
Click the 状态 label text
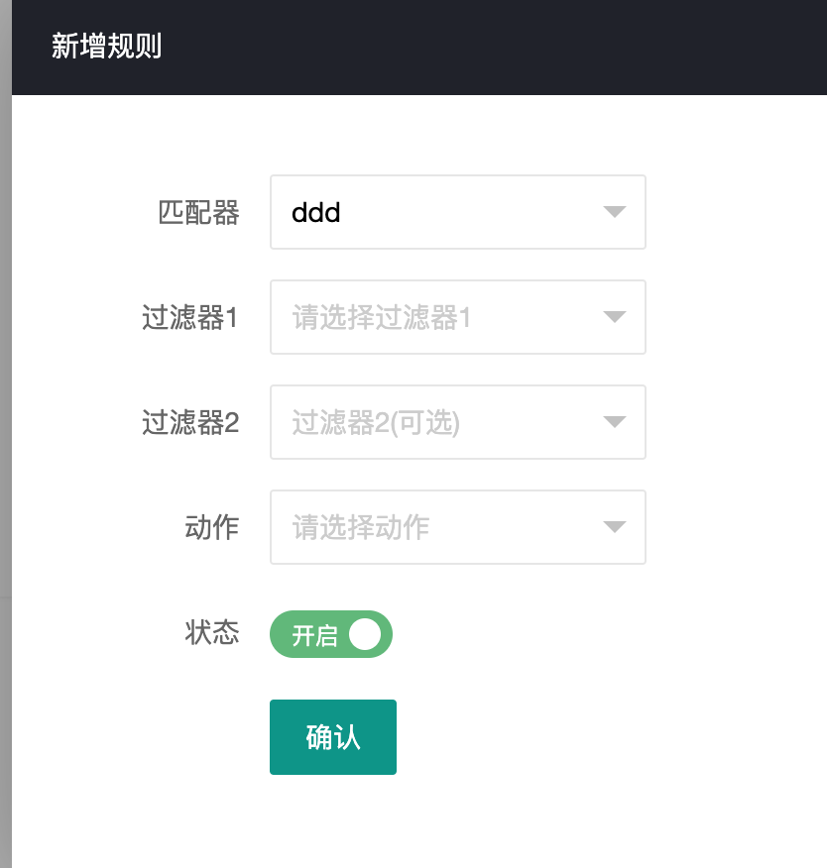point(214,633)
